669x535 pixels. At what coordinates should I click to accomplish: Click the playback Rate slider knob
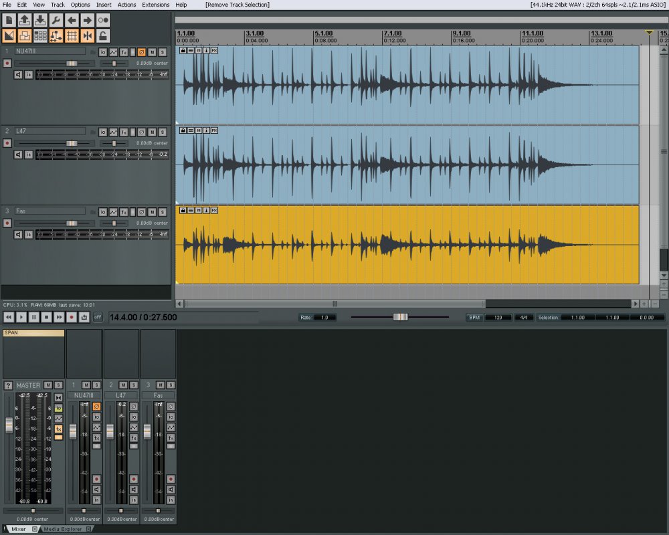(400, 317)
